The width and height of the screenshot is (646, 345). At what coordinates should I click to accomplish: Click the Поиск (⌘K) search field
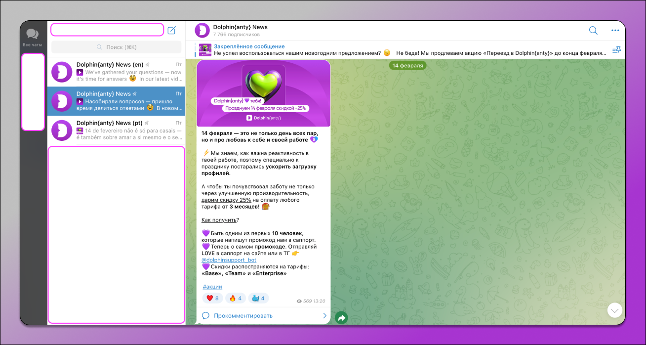[x=116, y=46]
